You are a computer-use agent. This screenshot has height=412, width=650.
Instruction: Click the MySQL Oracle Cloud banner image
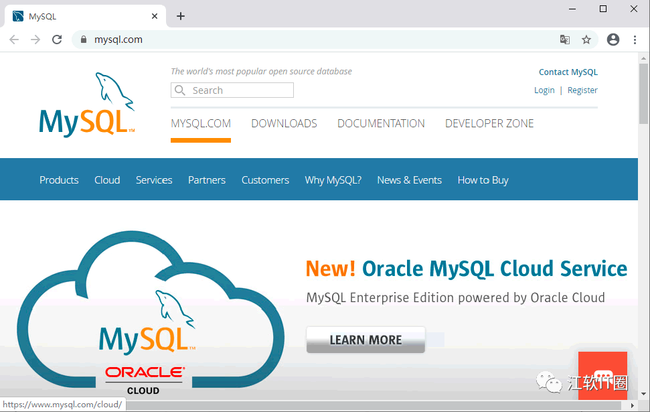(151, 314)
